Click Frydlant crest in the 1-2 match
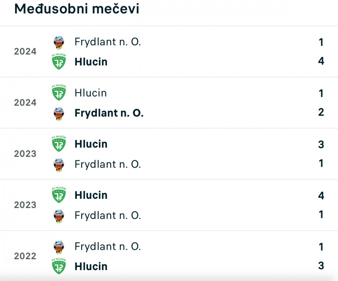Image resolution: width=338 pixels, height=281 pixels. tap(59, 114)
